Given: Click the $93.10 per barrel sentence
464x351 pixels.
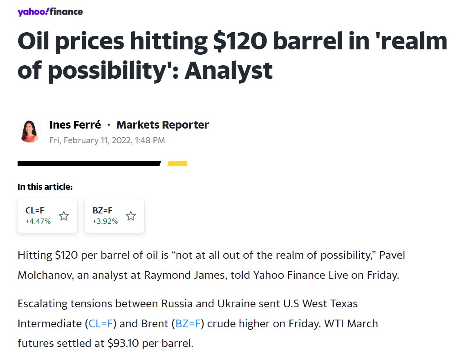Looking at the screenshot, I should (x=105, y=343).
